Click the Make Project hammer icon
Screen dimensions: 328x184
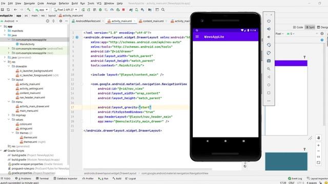click(29, 10)
